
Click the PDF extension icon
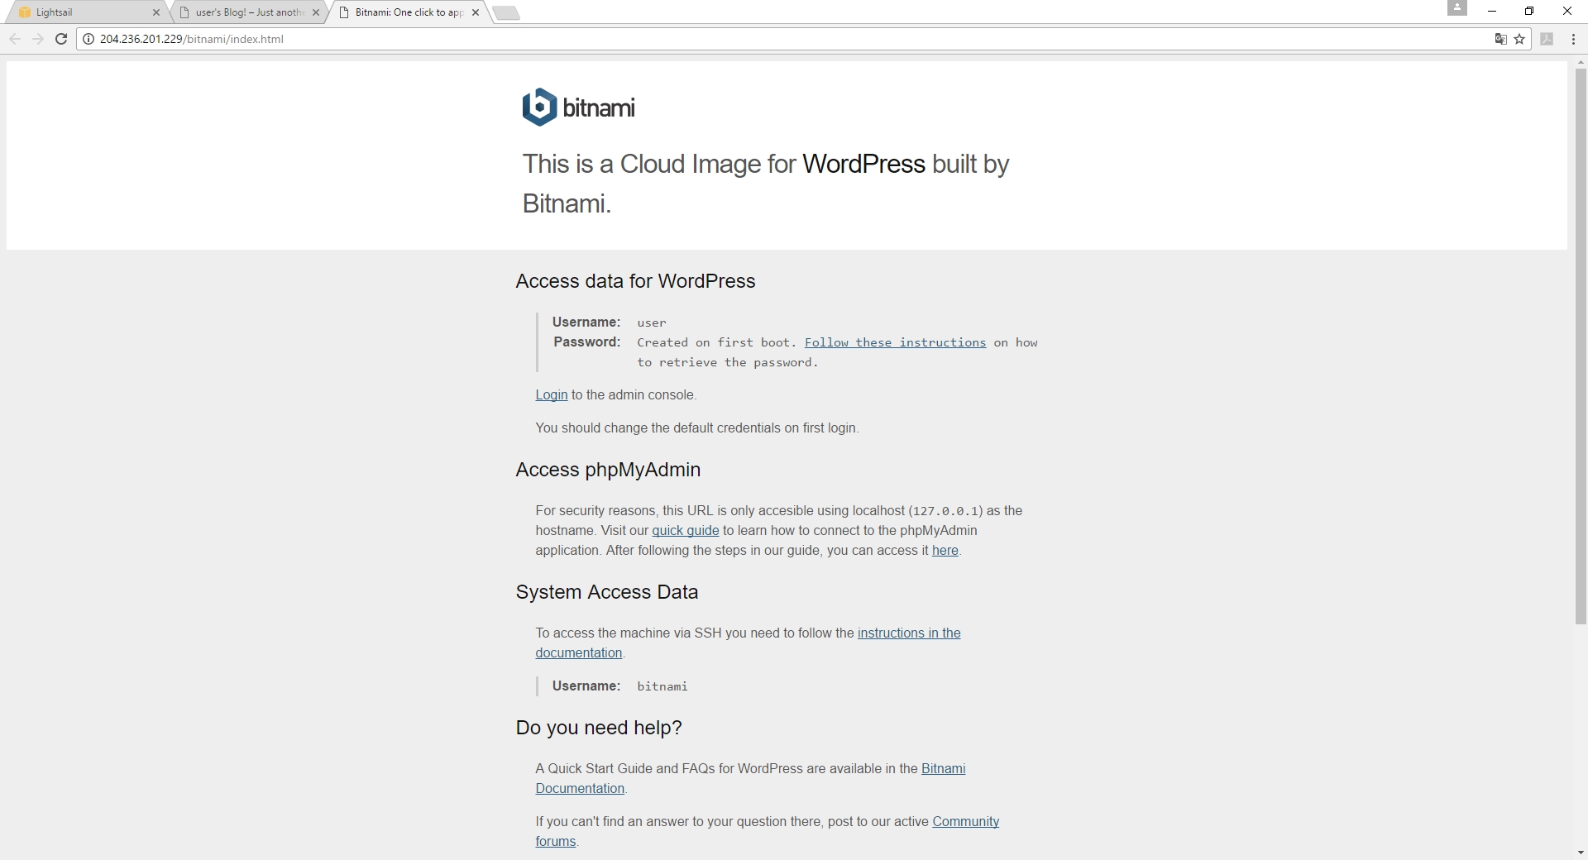[x=1547, y=39]
